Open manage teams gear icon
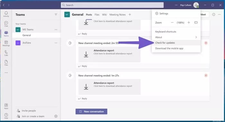 point(56,116)
